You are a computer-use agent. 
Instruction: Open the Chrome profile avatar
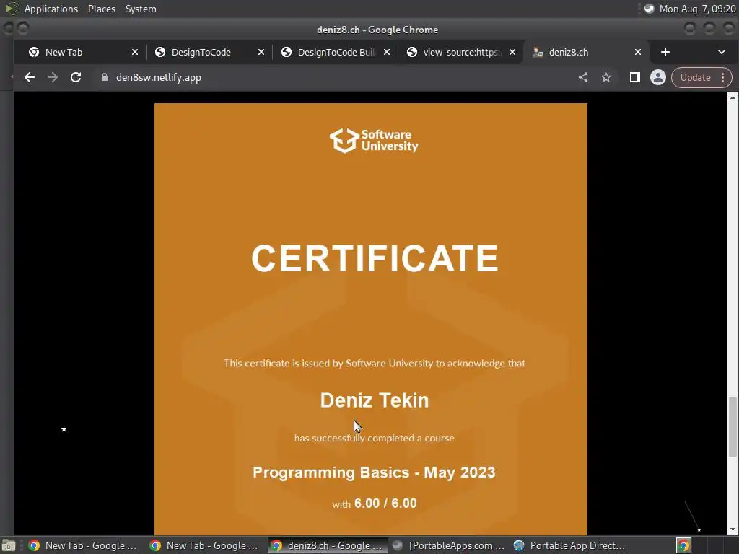pyautogui.click(x=658, y=77)
